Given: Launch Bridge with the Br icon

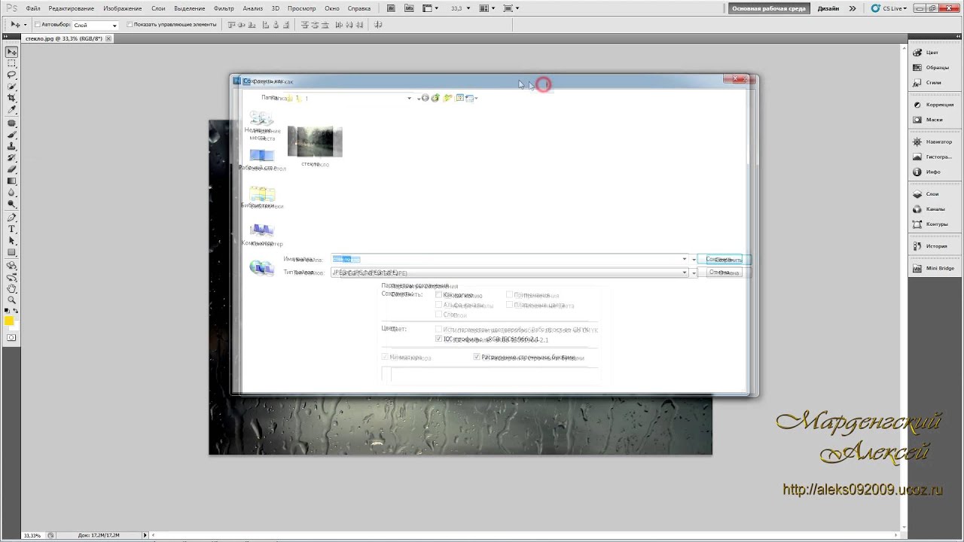Looking at the screenshot, I should click(391, 8).
